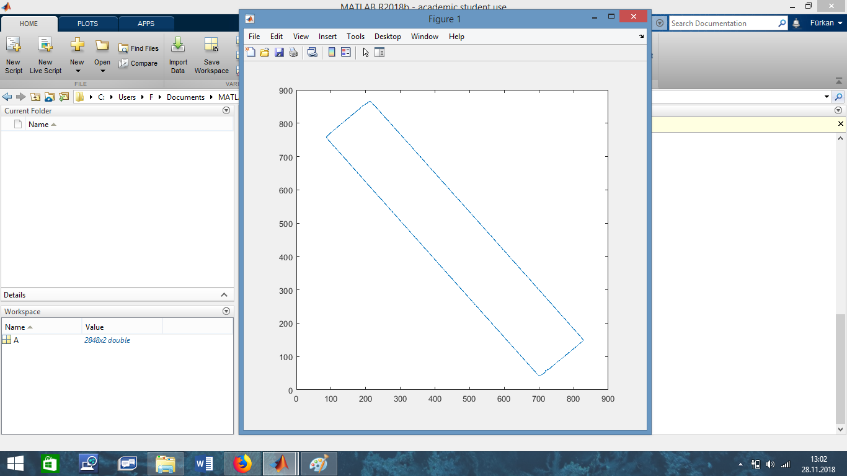Click the Link Plot icon in figure toolbar

pyautogui.click(x=313, y=53)
